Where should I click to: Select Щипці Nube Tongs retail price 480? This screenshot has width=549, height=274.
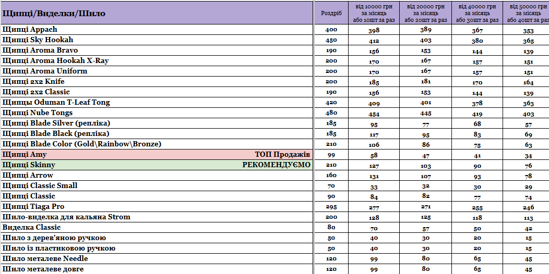click(x=331, y=113)
